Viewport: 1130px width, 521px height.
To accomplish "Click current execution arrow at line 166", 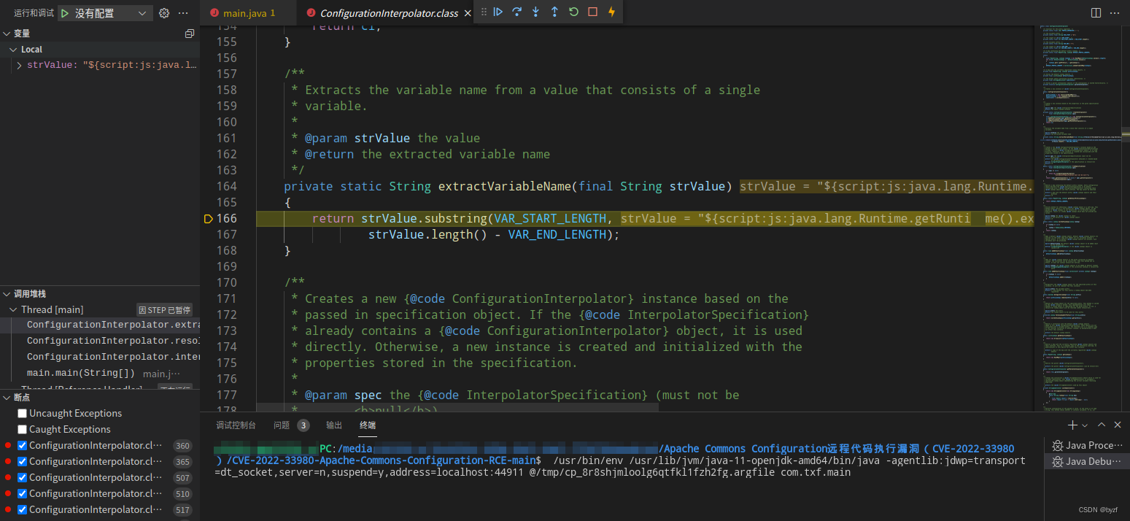I will click(x=208, y=218).
